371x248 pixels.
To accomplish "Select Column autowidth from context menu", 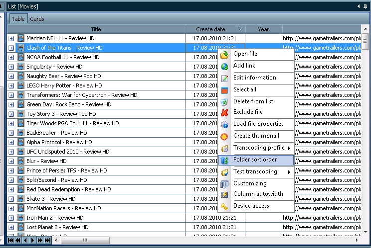I will (258, 194).
